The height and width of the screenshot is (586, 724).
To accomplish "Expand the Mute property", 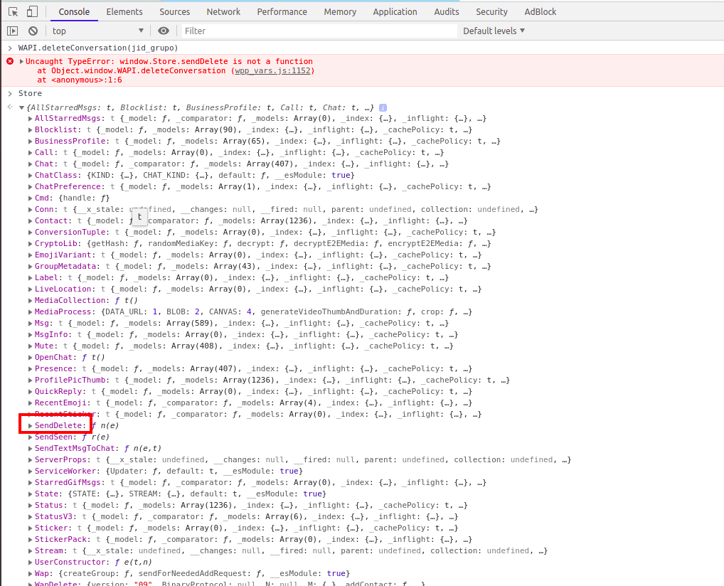I will 31,346.
